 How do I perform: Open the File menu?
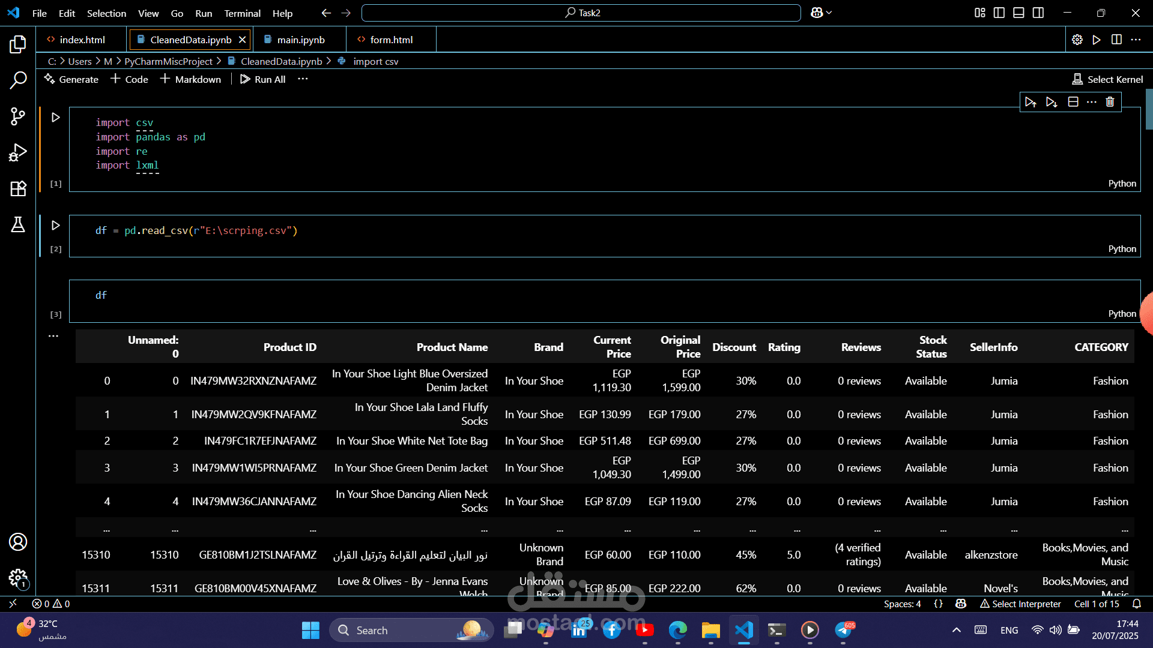tap(40, 13)
